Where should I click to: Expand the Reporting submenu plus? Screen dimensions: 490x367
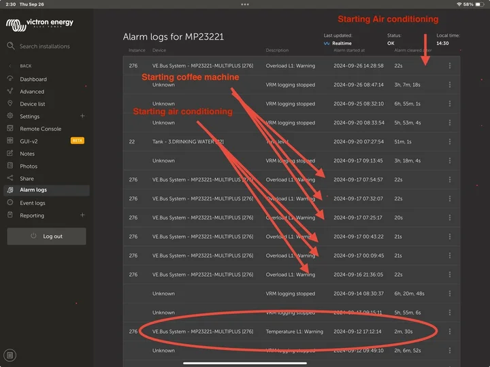tap(82, 215)
